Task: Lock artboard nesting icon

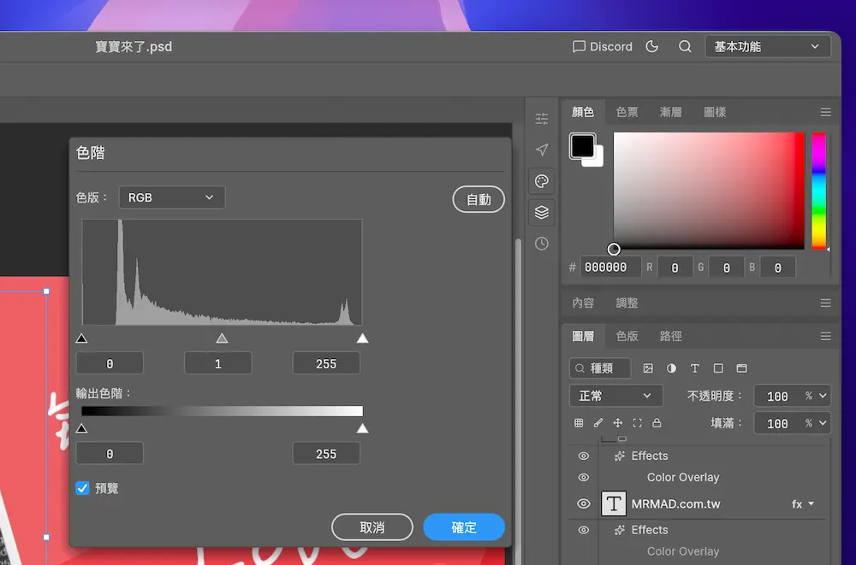Action: click(x=637, y=422)
